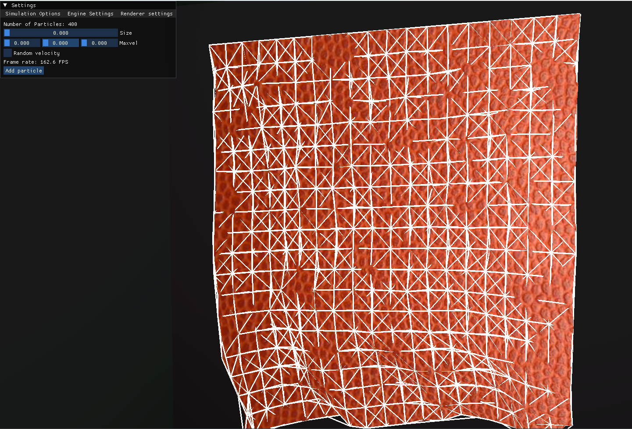
Task: Open the Renderer settings tab
Action: coord(146,14)
